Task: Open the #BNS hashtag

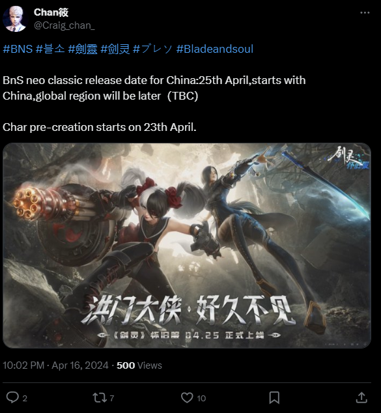Action: (x=18, y=49)
